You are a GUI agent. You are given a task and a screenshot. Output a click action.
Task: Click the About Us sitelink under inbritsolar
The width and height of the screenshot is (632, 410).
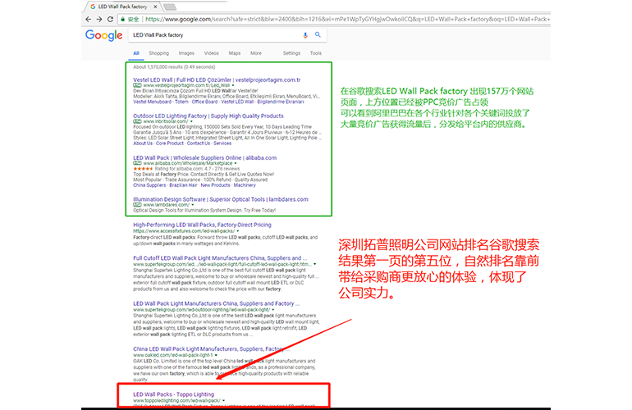coord(143,143)
